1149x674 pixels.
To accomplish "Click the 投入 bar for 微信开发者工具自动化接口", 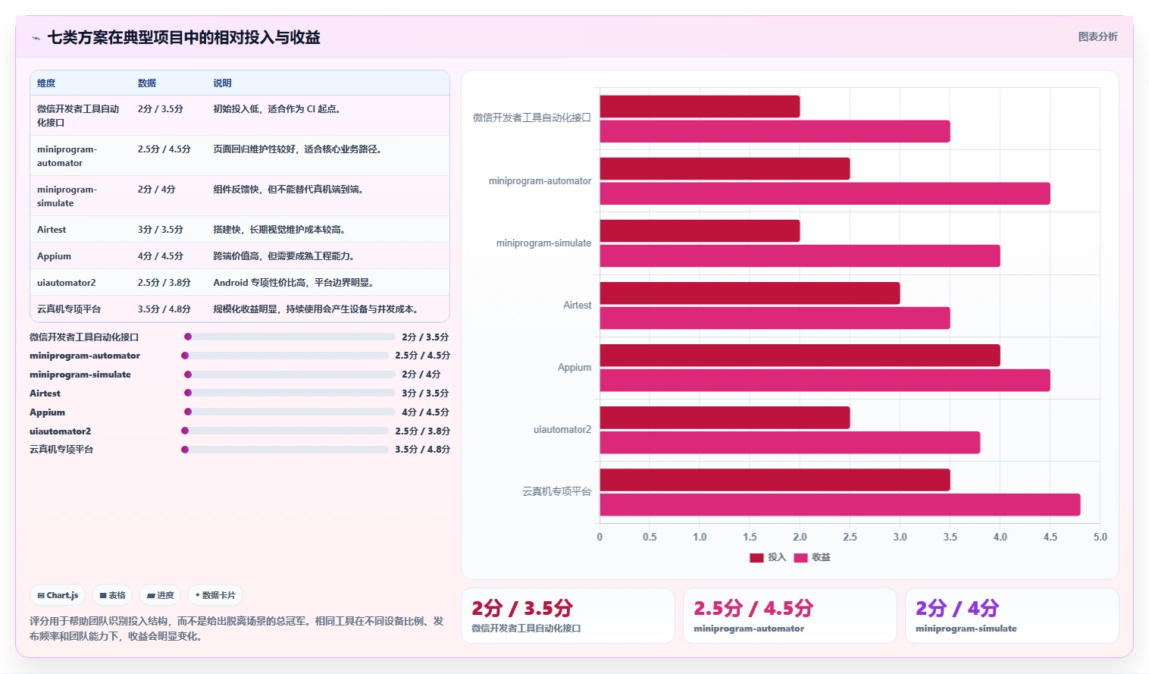I will click(x=700, y=107).
